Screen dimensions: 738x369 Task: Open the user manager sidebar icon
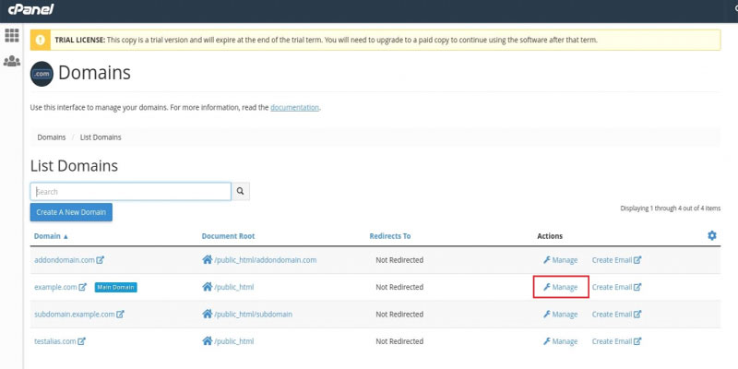click(x=12, y=62)
